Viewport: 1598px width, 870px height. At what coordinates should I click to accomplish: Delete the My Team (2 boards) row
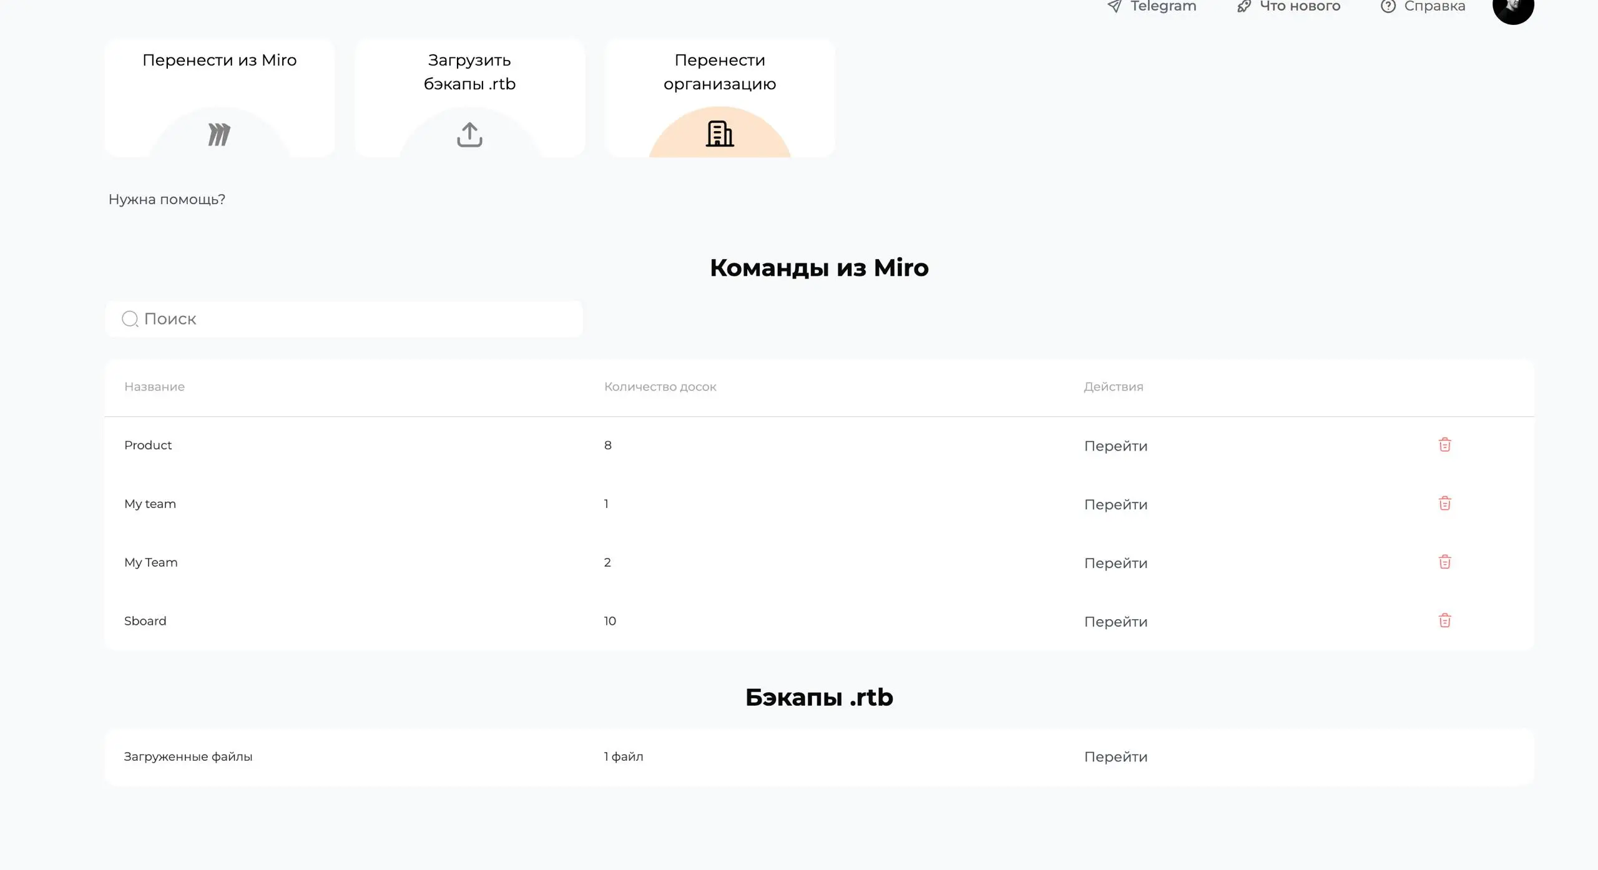point(1444,562)
